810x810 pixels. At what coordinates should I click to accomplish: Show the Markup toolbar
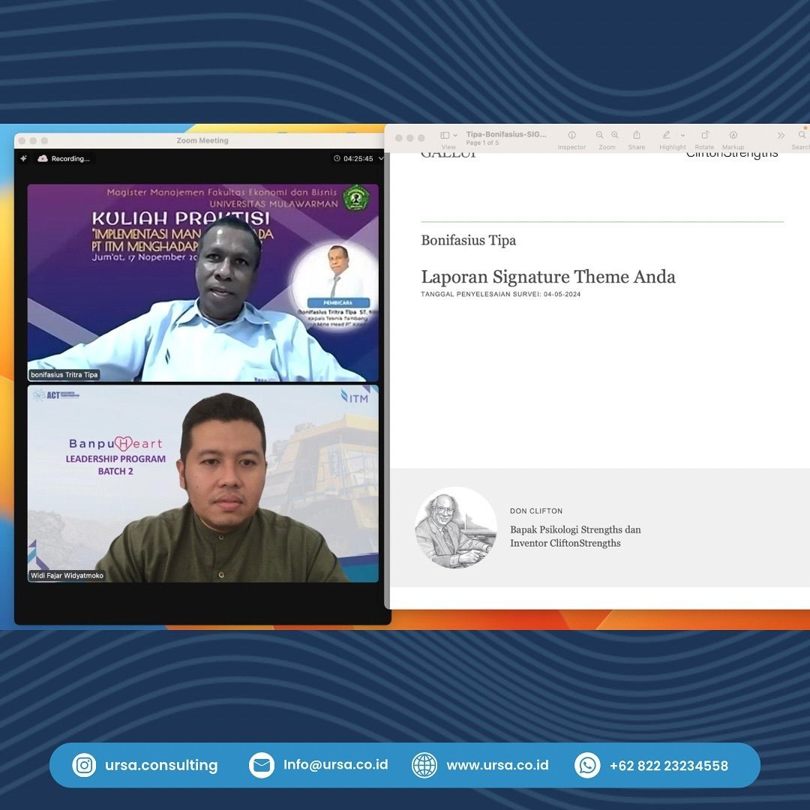point(733,135)
